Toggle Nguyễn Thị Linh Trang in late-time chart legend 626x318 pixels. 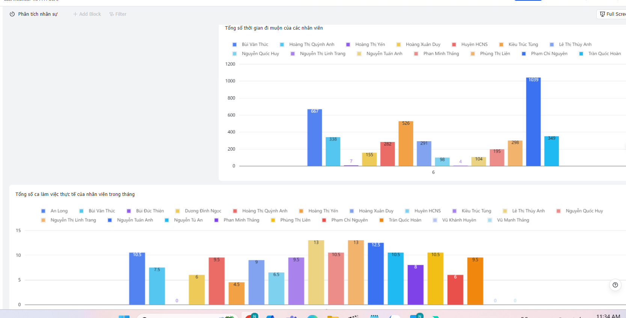[318, 54]
